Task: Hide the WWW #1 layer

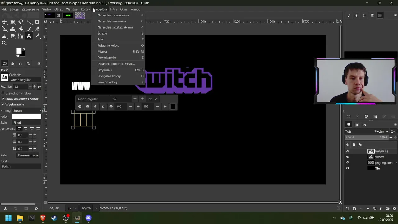Action: pos(348,152)
